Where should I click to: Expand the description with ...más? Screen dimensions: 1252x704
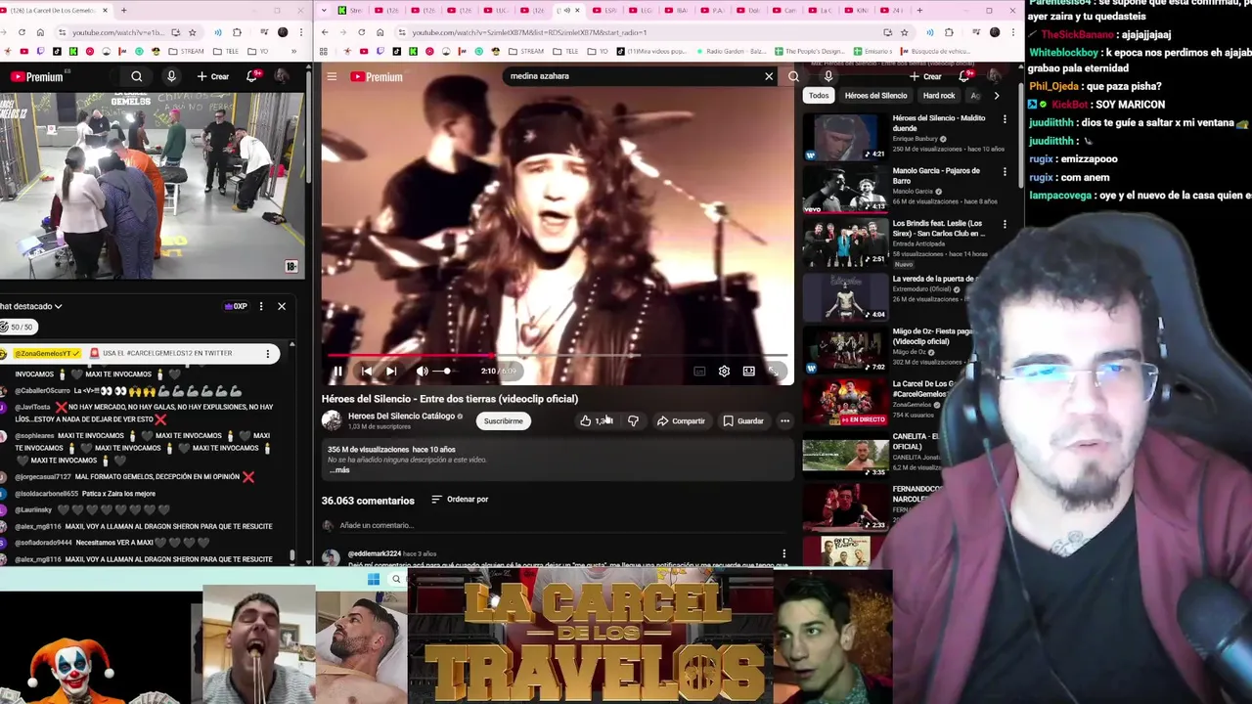339,470
